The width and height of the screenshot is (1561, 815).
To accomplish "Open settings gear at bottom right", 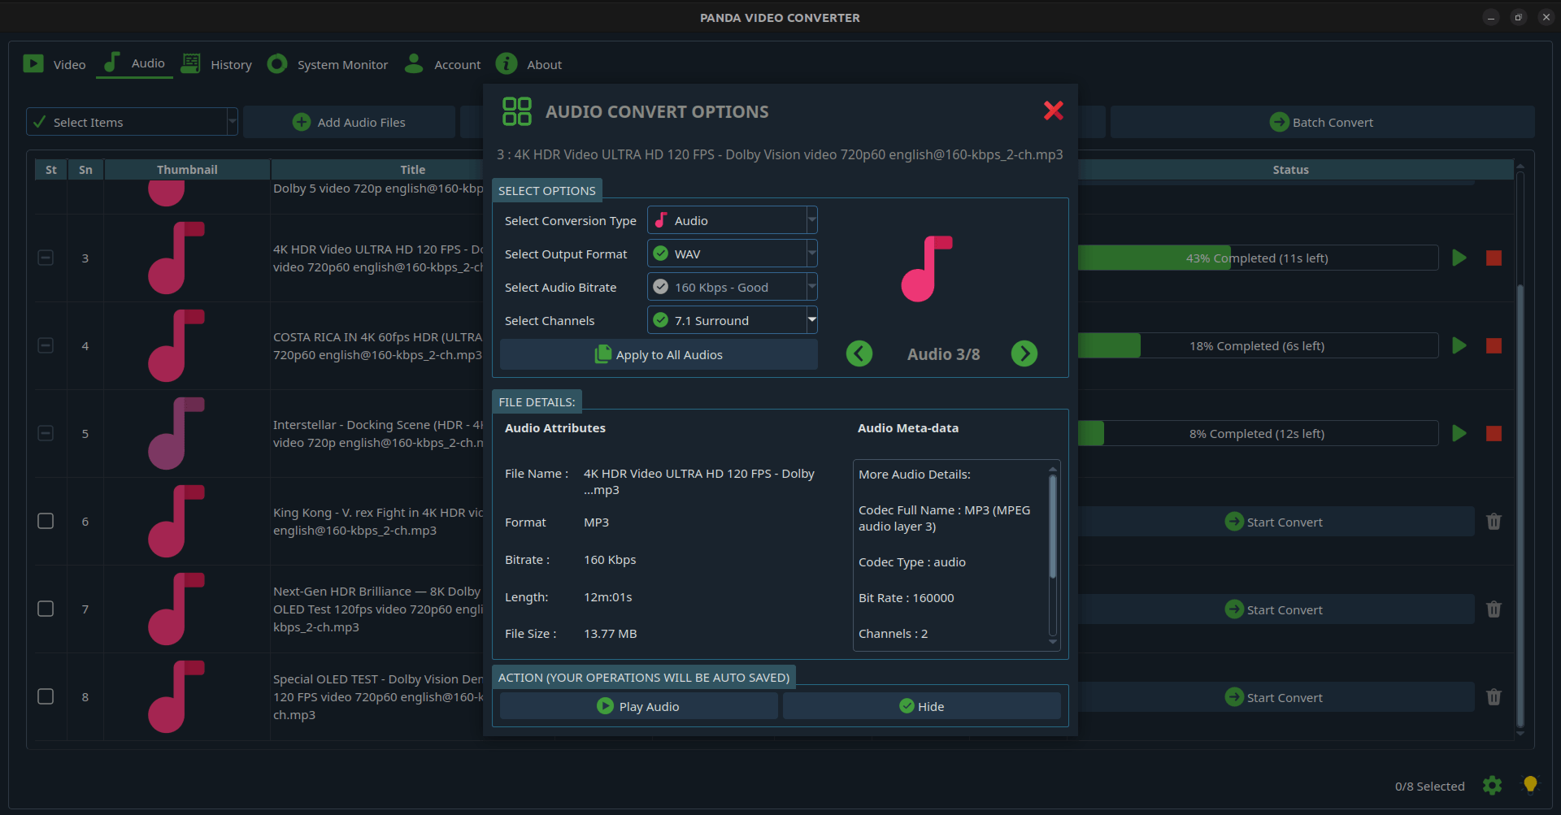I will point(1492,785).
